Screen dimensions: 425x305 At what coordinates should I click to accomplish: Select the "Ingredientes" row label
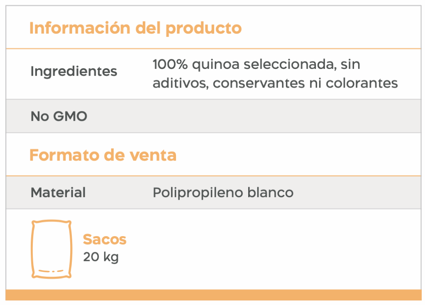74,71
